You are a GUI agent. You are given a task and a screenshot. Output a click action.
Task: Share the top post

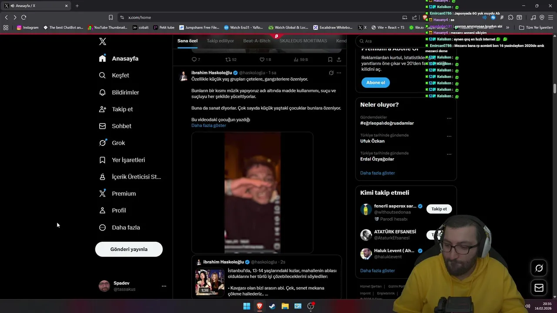[x=339, y=60]
